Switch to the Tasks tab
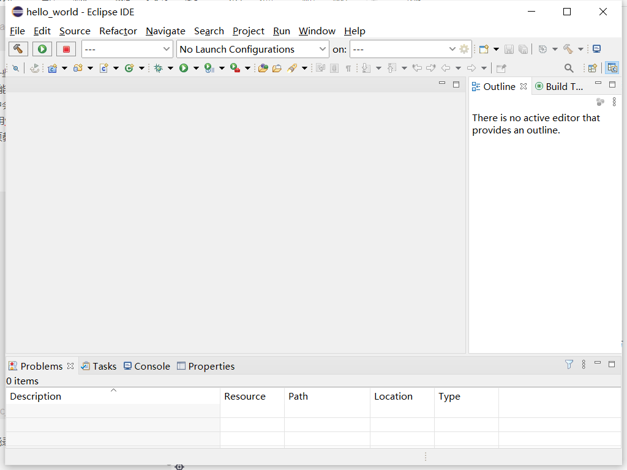 (99, 366)
